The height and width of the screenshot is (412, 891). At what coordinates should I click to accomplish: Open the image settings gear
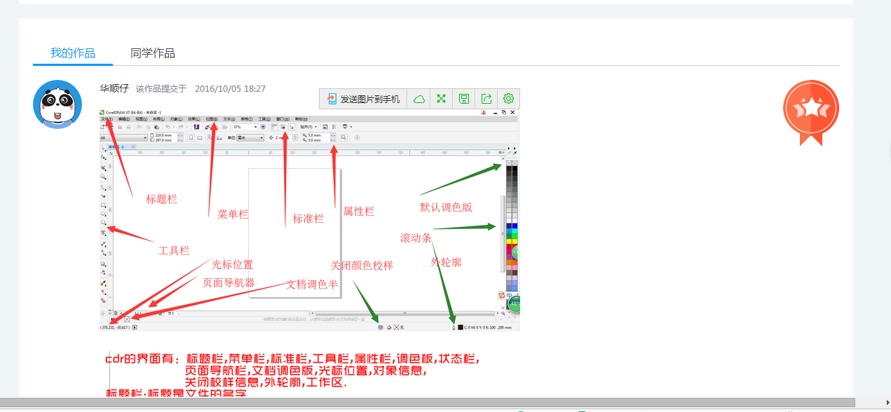click(x=509, y=99)
